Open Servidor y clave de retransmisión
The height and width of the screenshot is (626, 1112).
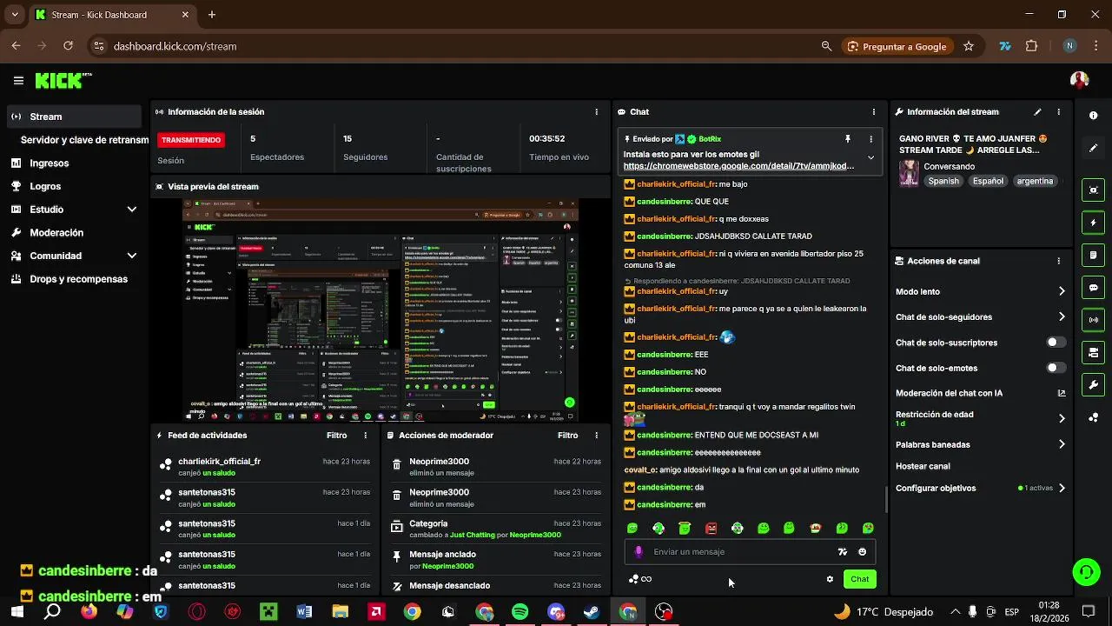84,140
